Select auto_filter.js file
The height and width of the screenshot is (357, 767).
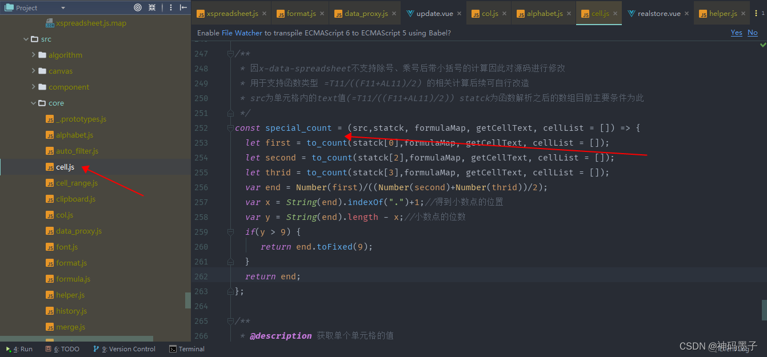pyautogui.click(x=72, y=151)
